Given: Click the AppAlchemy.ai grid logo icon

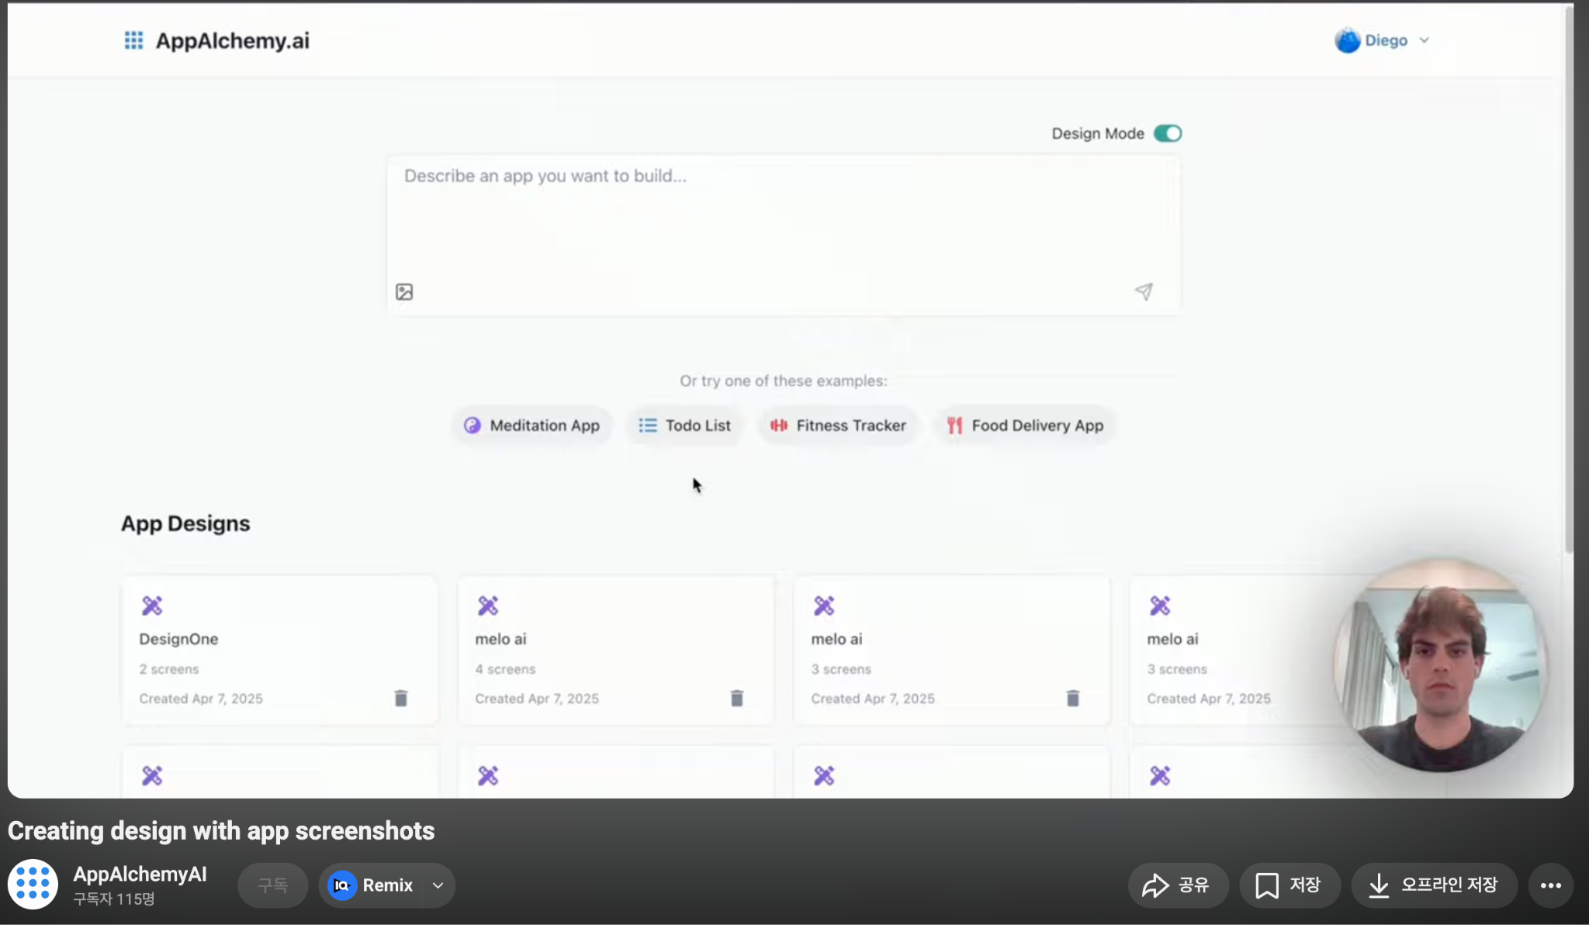Looking at the screenshot, I should [x=133, y=40].
